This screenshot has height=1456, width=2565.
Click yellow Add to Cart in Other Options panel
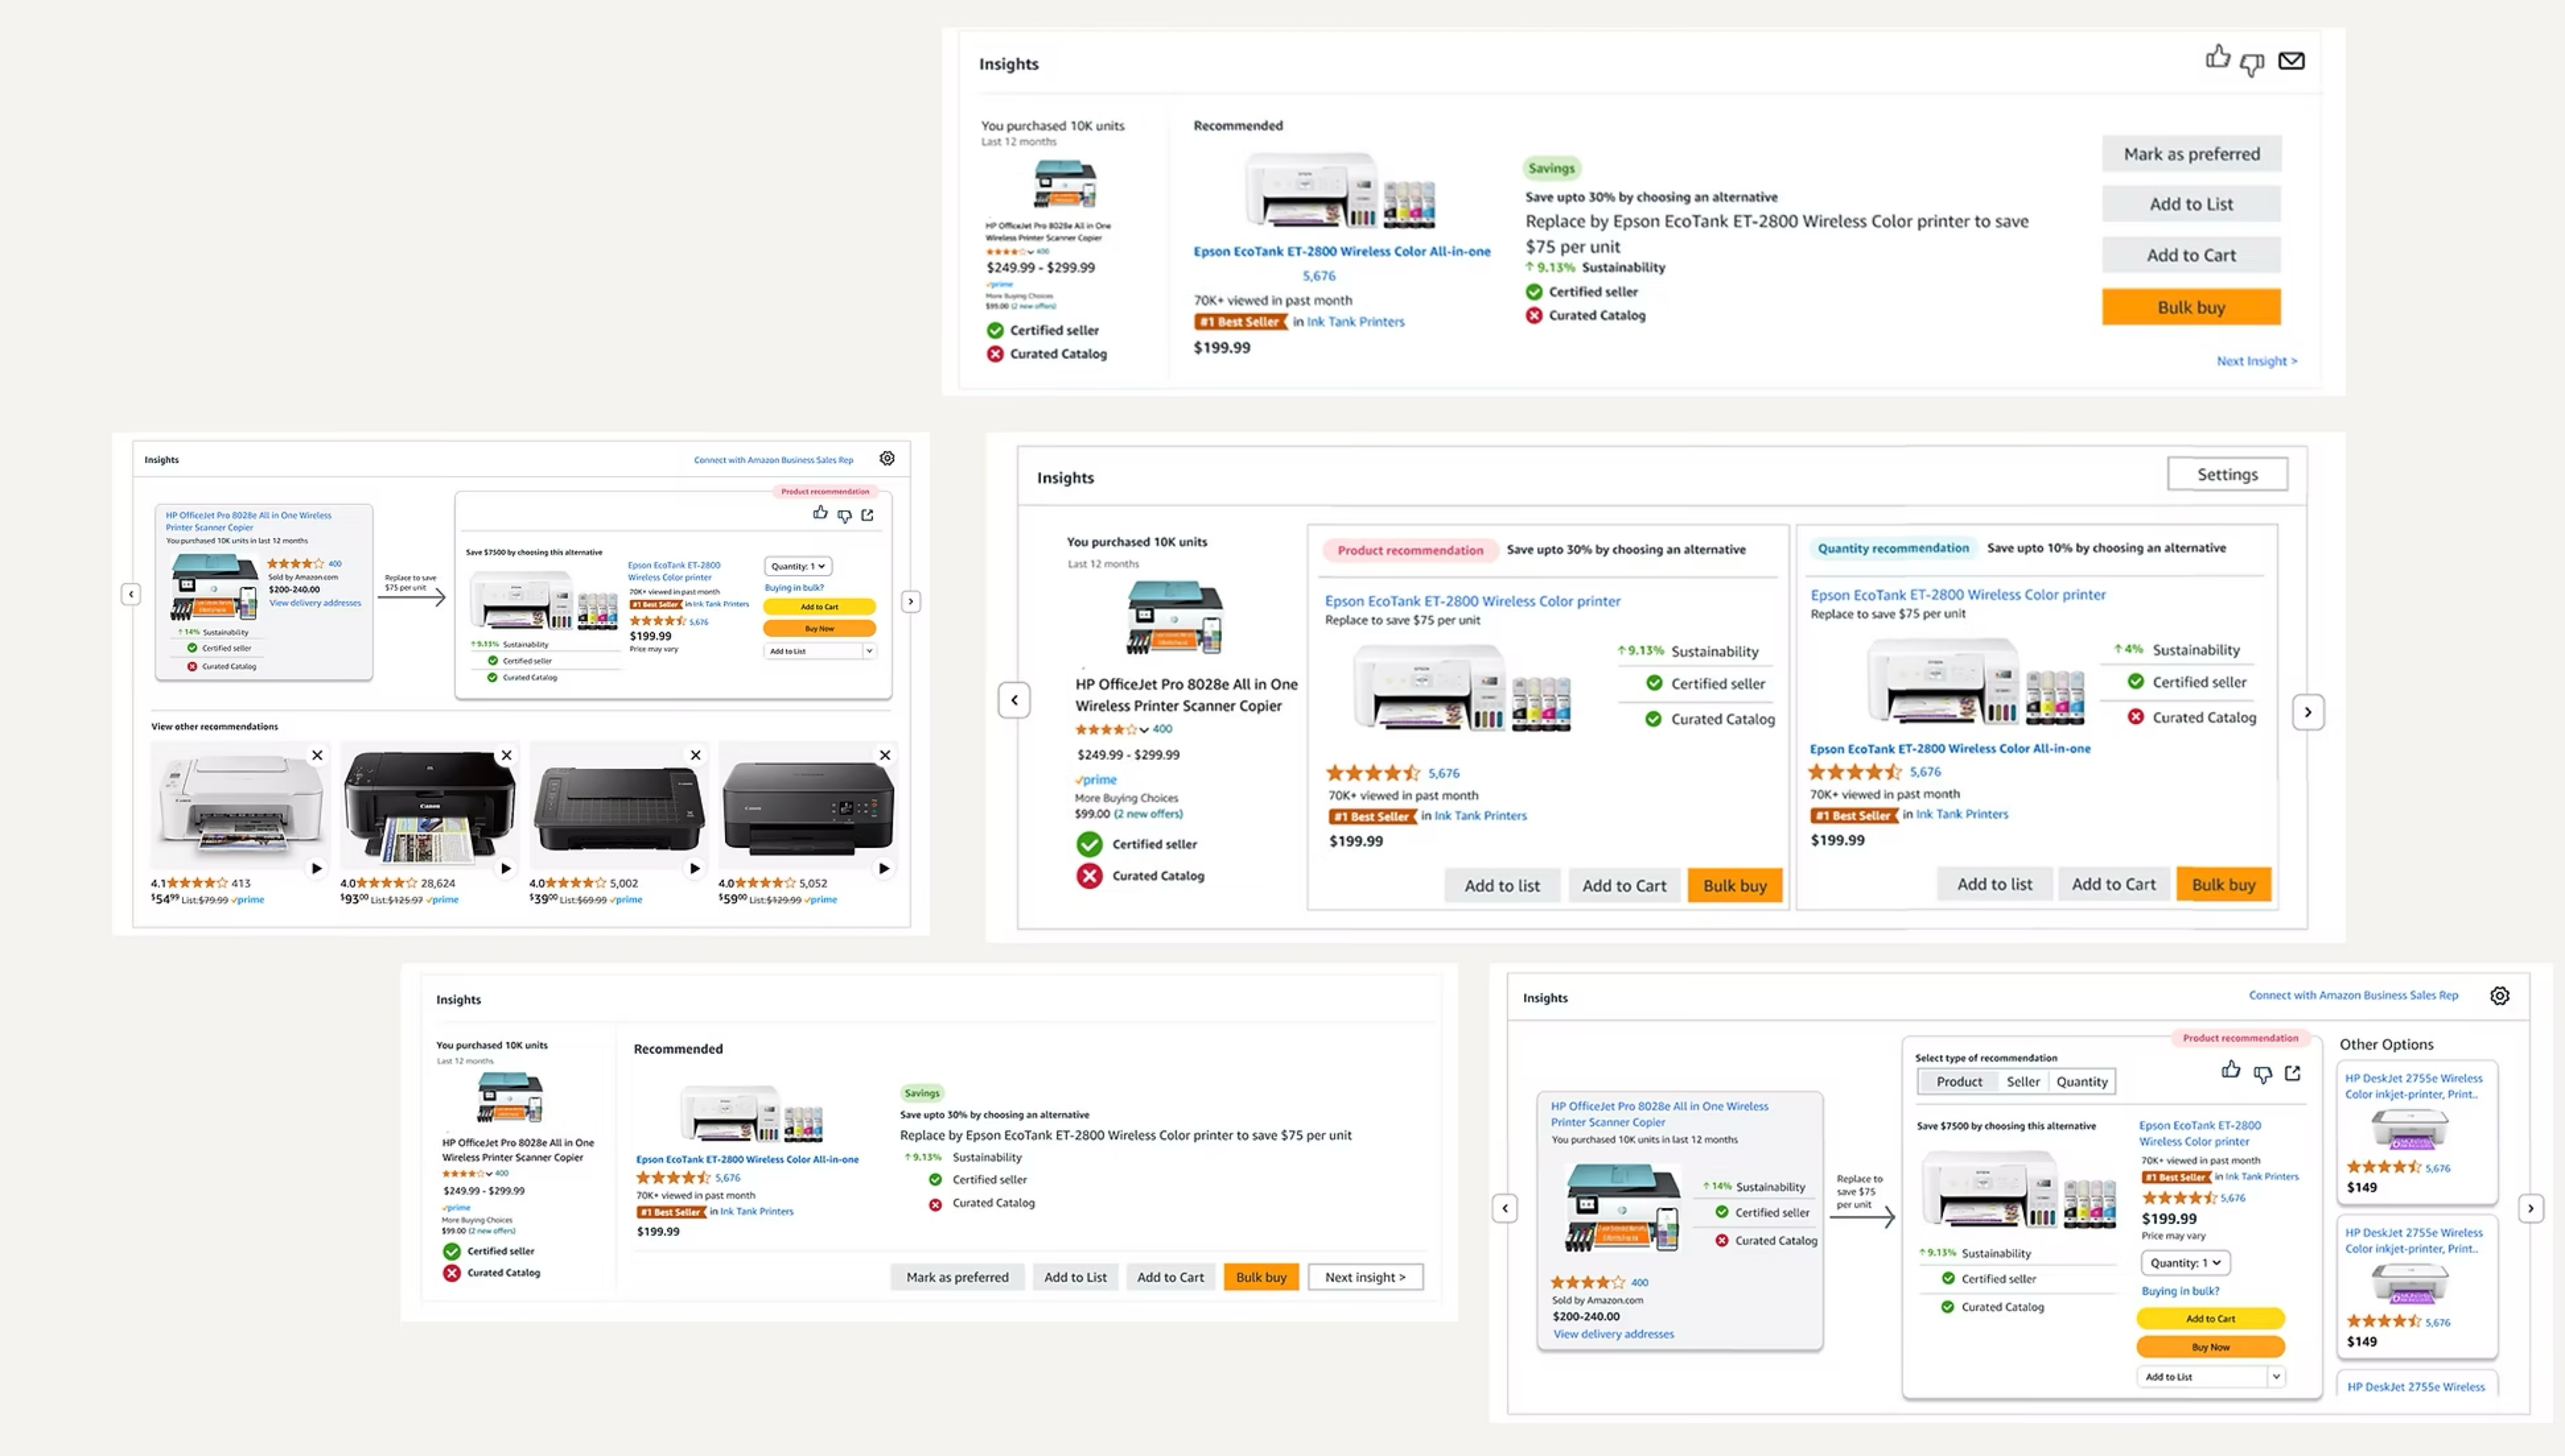pos(2211,1318)
